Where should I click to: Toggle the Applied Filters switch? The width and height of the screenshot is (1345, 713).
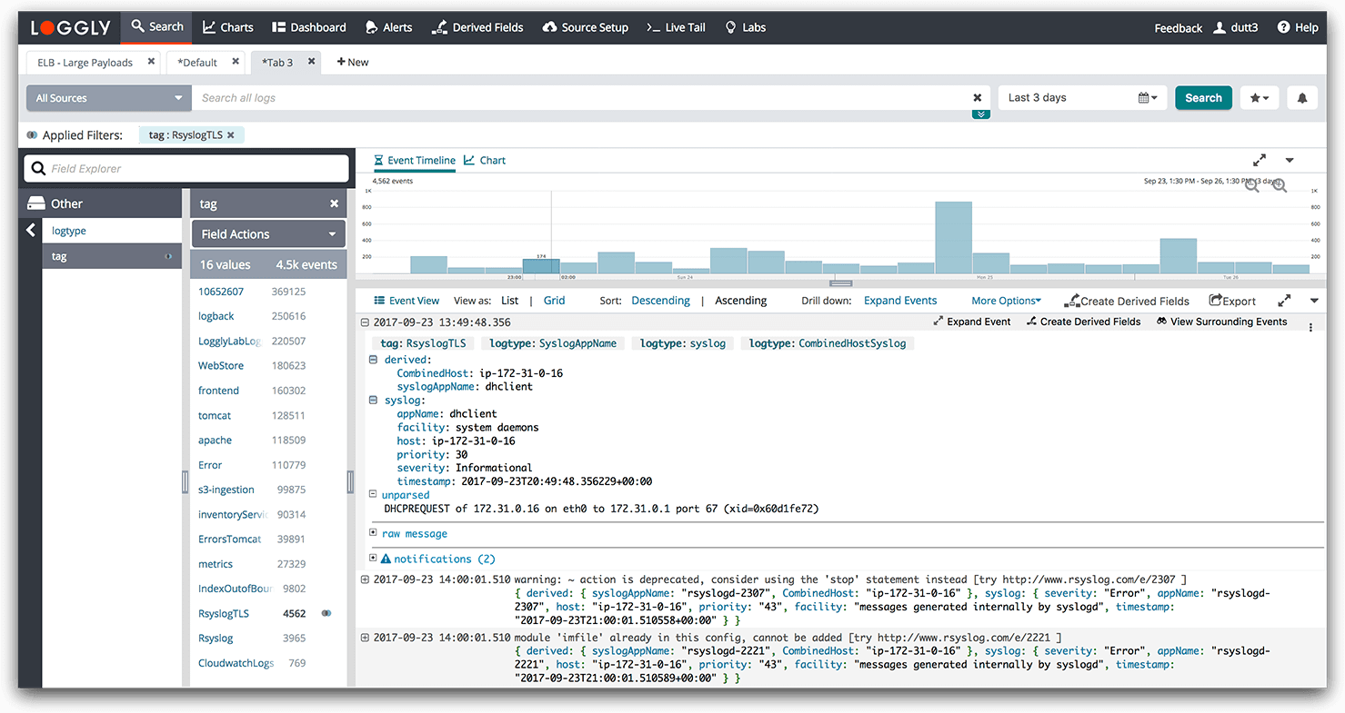pyautogui.click(x=32, y=135)
